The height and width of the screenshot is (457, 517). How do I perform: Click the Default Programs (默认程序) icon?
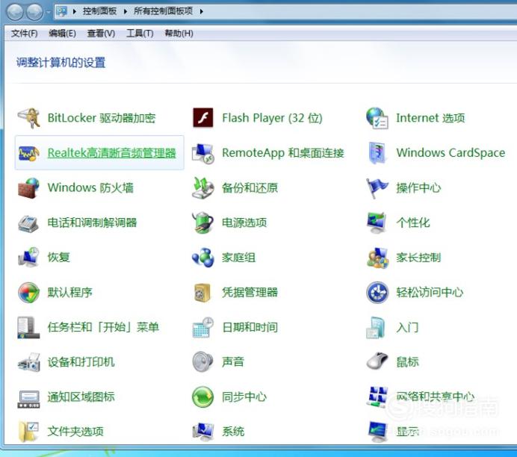point(28,292)
